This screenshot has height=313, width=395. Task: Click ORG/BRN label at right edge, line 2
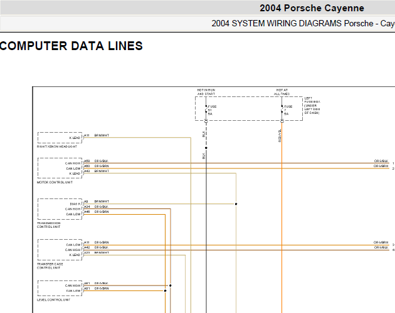(x=381, y=166)
